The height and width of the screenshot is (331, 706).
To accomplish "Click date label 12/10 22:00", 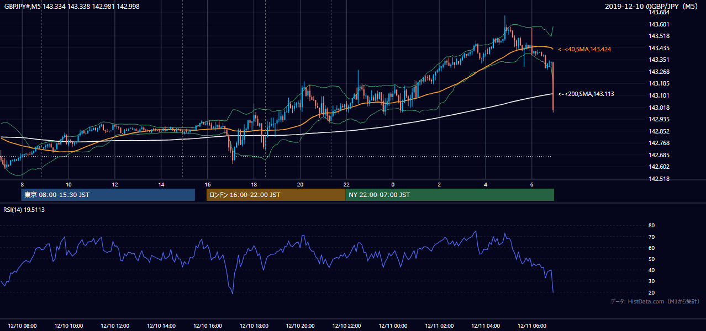I will click(346, 326).
